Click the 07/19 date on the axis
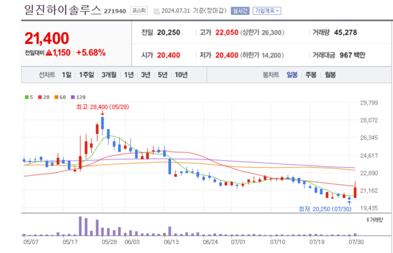Screen dimensions: 393x253 pos(317,242)
